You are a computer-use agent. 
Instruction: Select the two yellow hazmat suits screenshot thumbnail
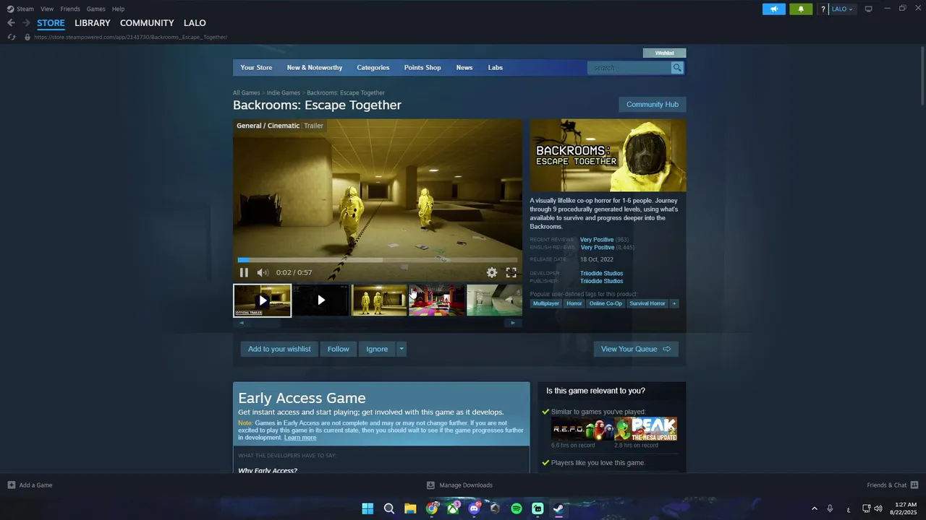click(x=379, y=300)
